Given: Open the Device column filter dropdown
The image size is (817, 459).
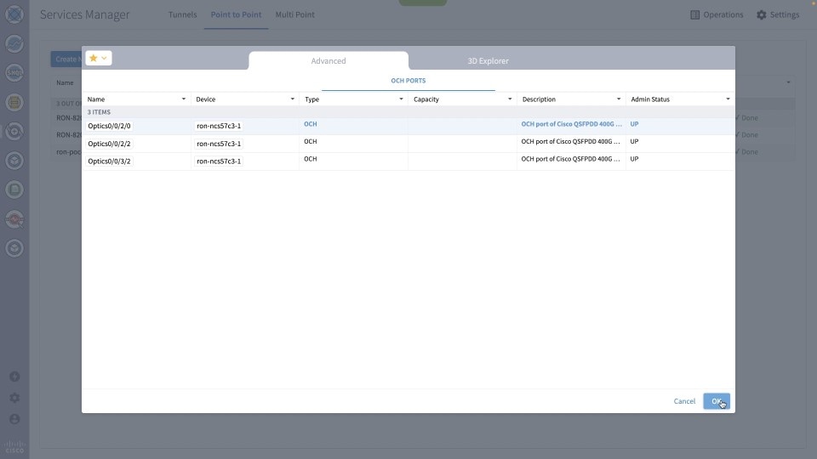Looking at the screenshot, I should [x=292, y=99].
